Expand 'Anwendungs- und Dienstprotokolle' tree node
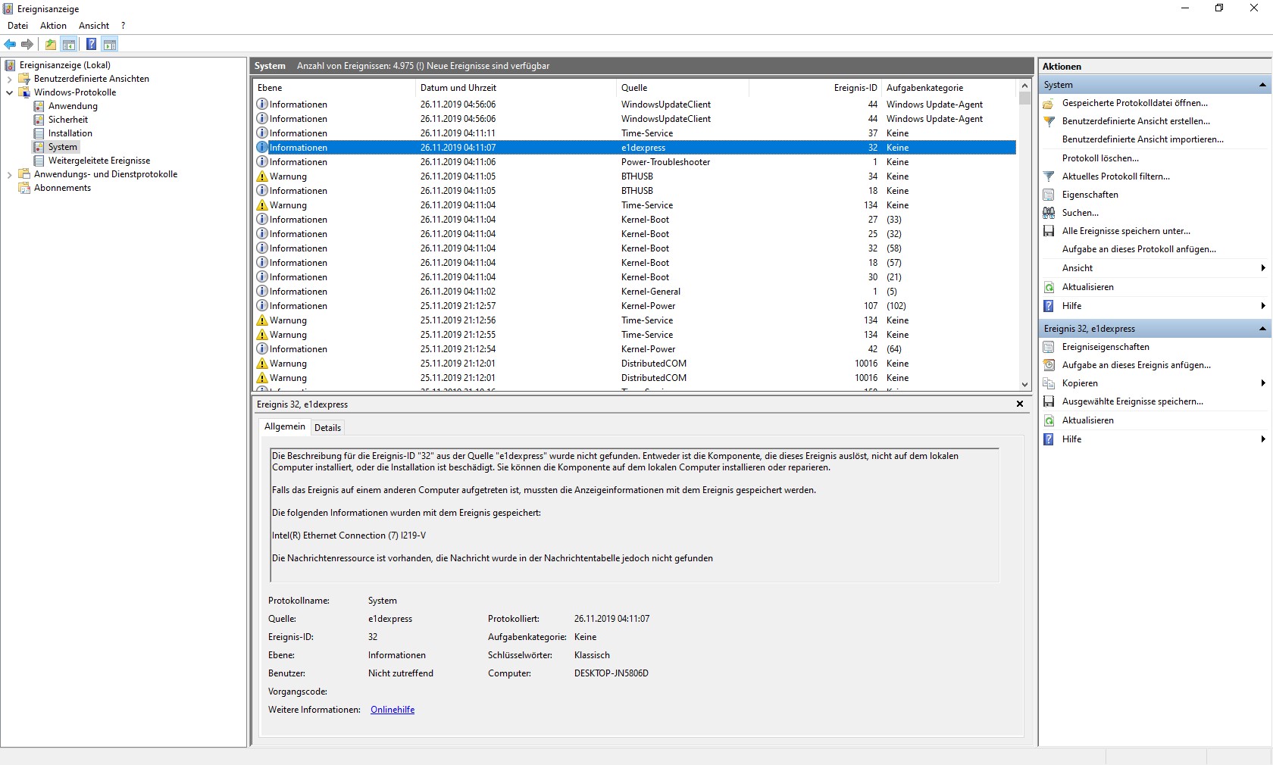Image resolution: width=1273 pixels, height=765 pixels. coord(9,174)
